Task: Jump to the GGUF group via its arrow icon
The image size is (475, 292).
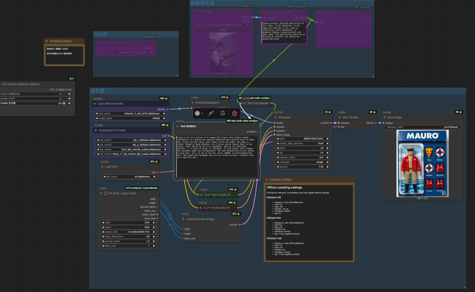Action: 69,99
